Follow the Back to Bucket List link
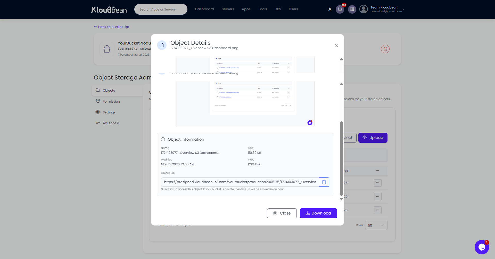Image resolution: width=495 pixels, height=259 pixels. [111, 27]
